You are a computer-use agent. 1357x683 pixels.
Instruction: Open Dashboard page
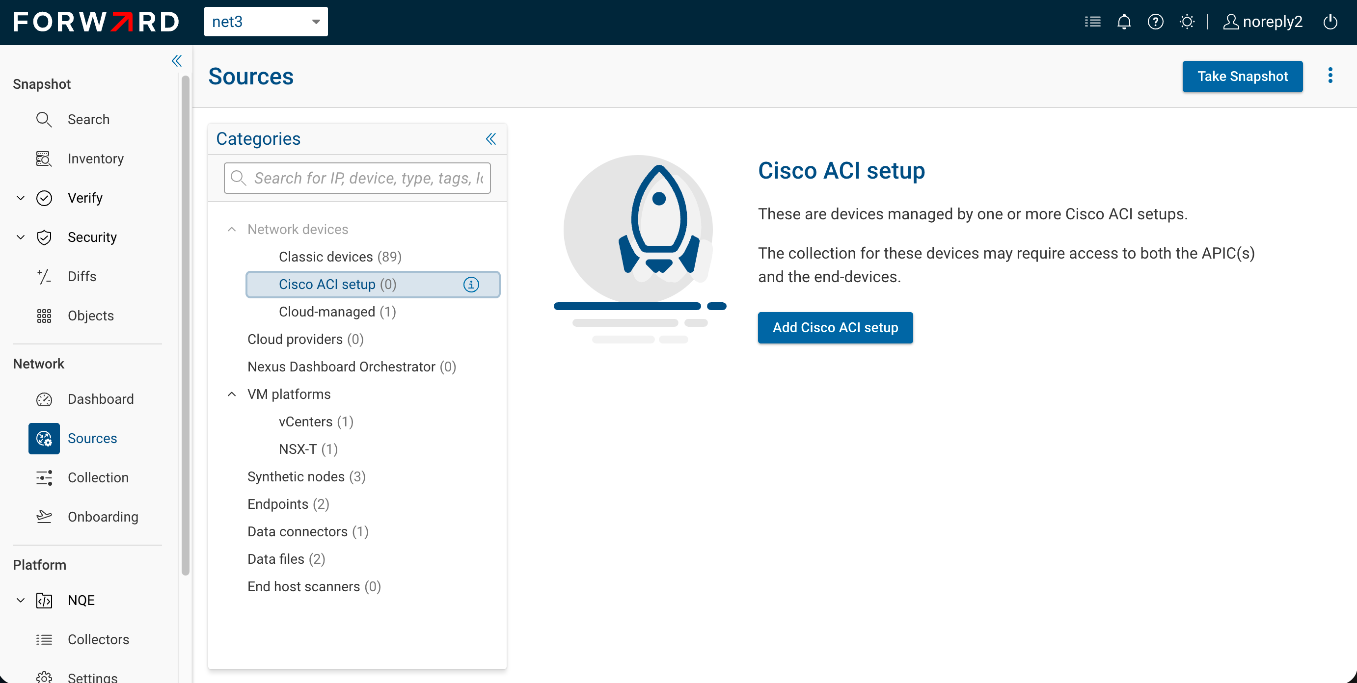point(101,399)
